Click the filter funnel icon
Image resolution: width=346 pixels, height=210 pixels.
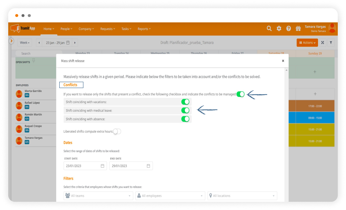pyautogui.click(x=331, y=43)
